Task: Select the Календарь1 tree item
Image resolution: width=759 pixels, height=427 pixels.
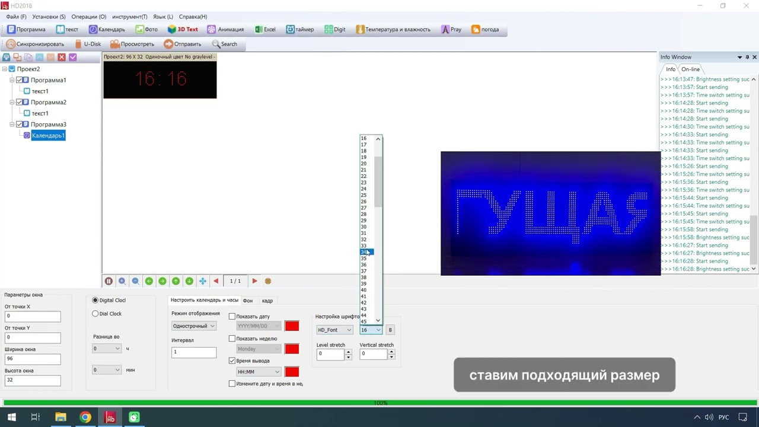Action: [x=48, y=136]
